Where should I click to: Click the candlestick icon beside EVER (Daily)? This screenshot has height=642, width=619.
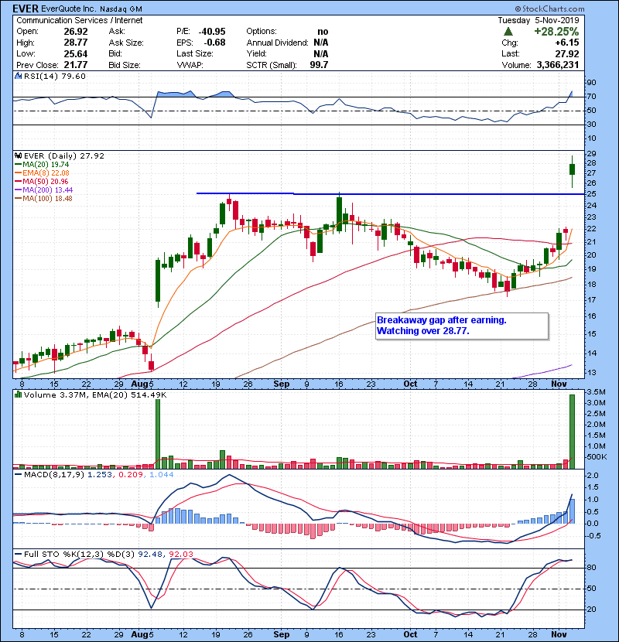(18, 155)
